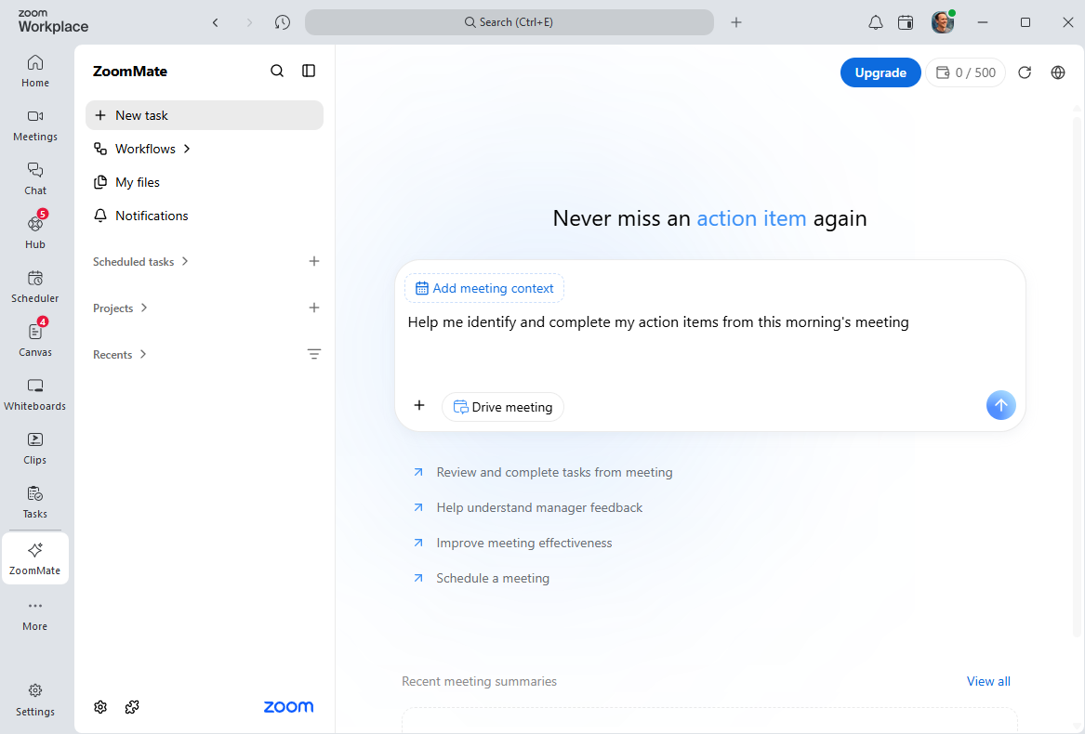Submit the prompt with send arrow

pyautogui.click(x=1000, y=405)
